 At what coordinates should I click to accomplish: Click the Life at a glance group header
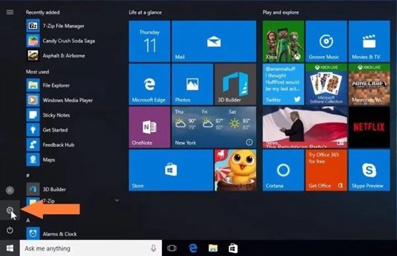145,13
